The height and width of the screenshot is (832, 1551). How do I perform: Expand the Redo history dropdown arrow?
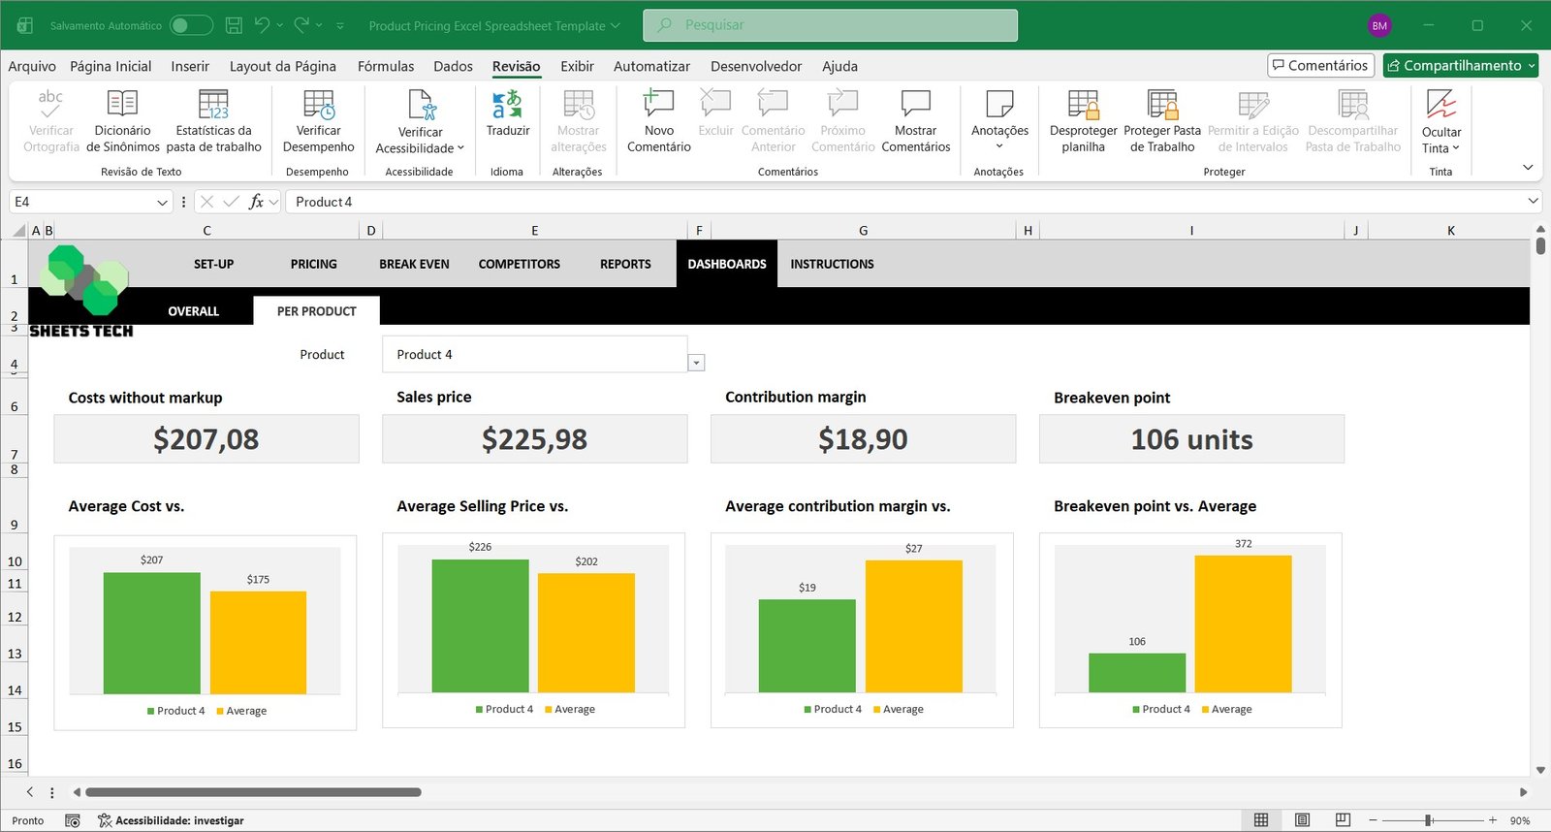pyautogui.click(x=319, y=26)
